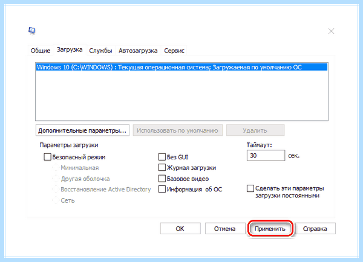Switch to the Общие tab
This screenshot has width=363, height=262.
[x=41, y=50]
